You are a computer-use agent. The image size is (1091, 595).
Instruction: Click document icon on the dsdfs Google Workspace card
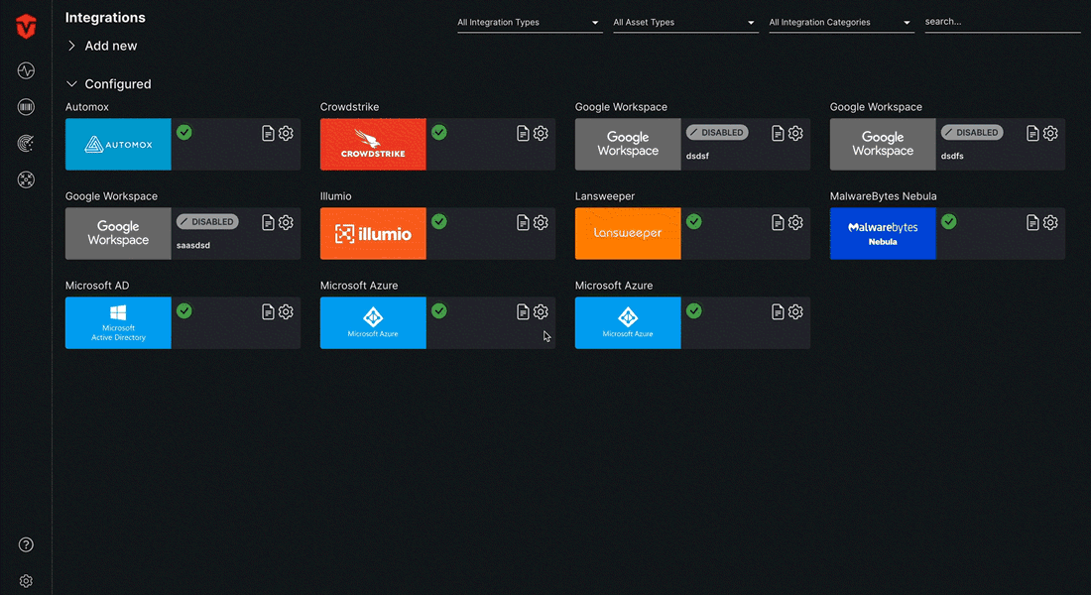click(x=1032, y=133)
